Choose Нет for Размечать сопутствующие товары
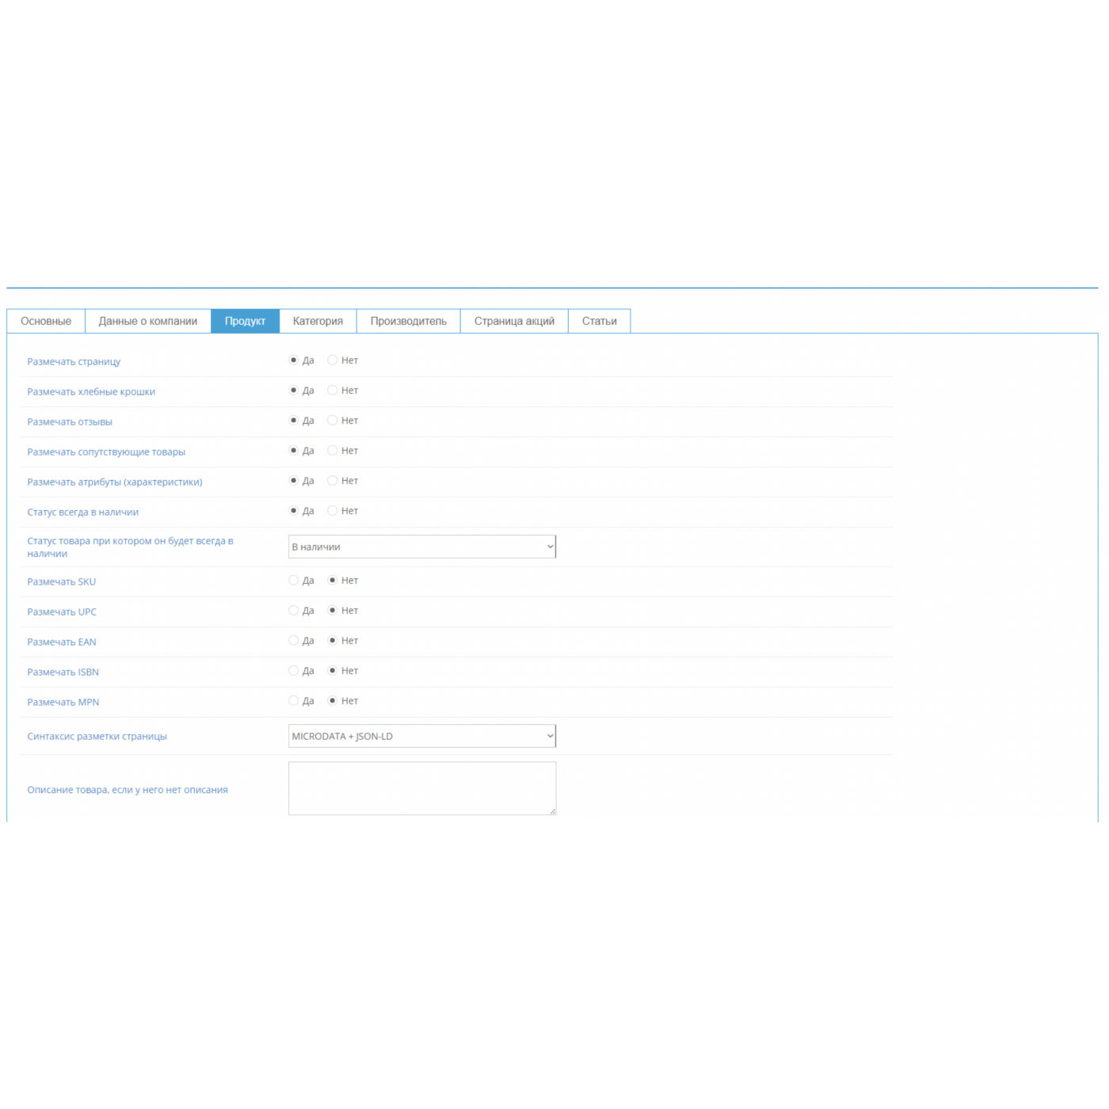This screenshot has height=1109, width=1109. 333,451
